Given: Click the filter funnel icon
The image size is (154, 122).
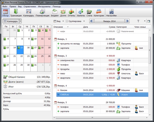Looking at the screenshot, I should (x=138, y=21).
